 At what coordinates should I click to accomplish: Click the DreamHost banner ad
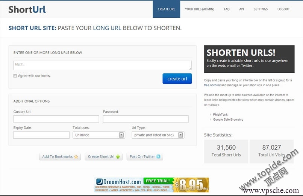[152, 185]
